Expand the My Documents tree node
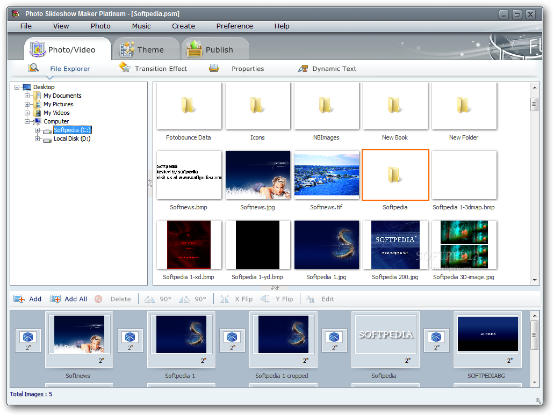 pyautogui.click(x=27, y=96)
